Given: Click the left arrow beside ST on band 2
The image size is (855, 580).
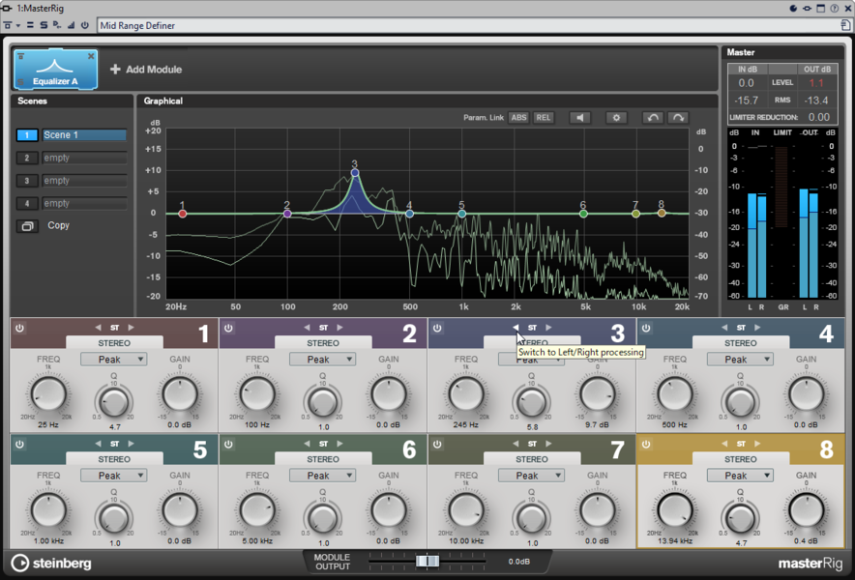Looking at the screenshot, I should click(x=307, y=328).
